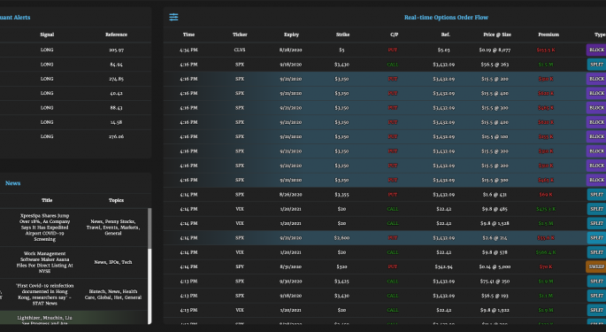606x332 pixels.
Task: Select the CLVS ticker cell
Action: tap(240, 50)
